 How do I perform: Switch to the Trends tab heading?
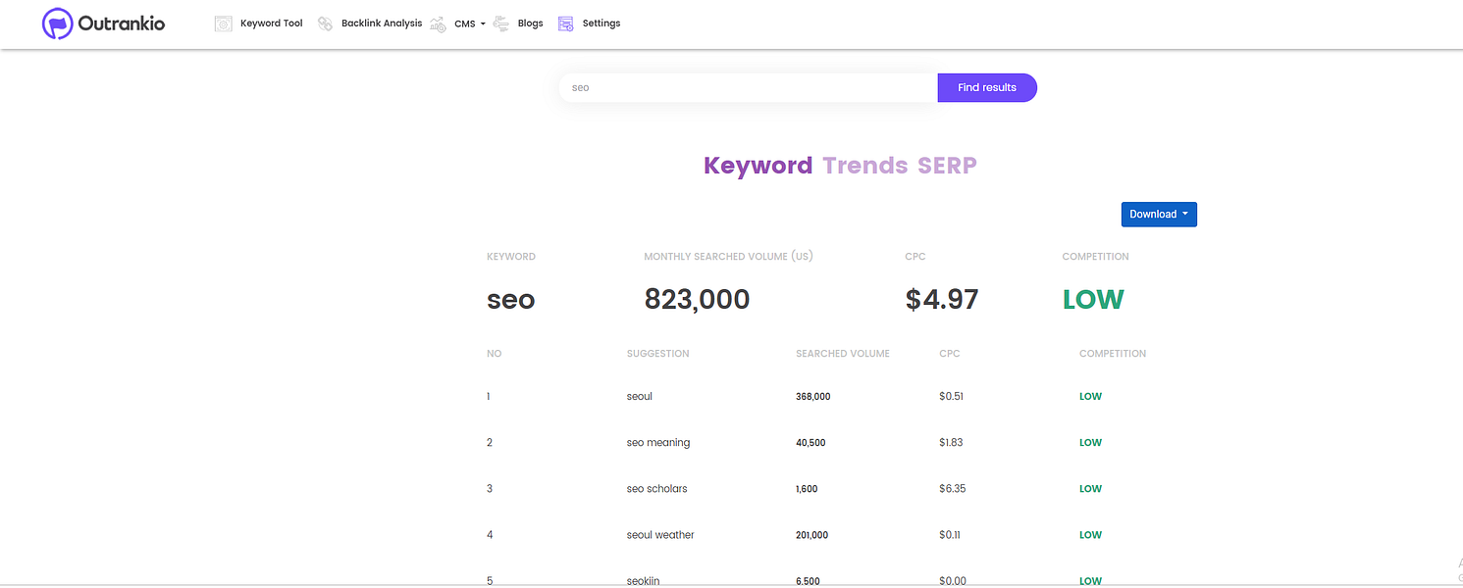tap(865, 166)
